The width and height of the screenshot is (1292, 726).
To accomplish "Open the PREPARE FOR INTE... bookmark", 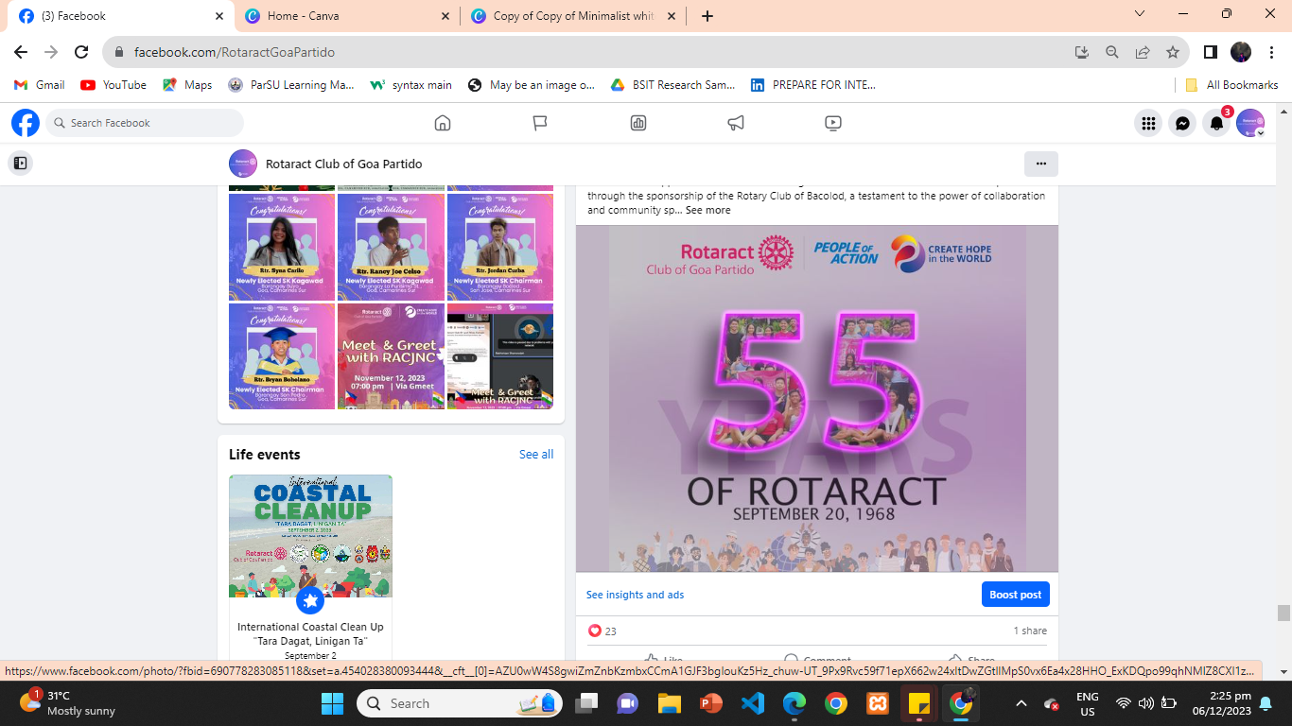I will (x=813, y=85).
